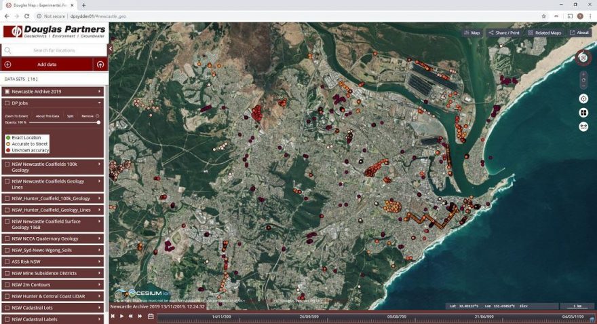Expand NSW Hunter & Central Coast LiDAR arrow
The height and width of the screenshot is (324, 597).
tap(99, 296)
